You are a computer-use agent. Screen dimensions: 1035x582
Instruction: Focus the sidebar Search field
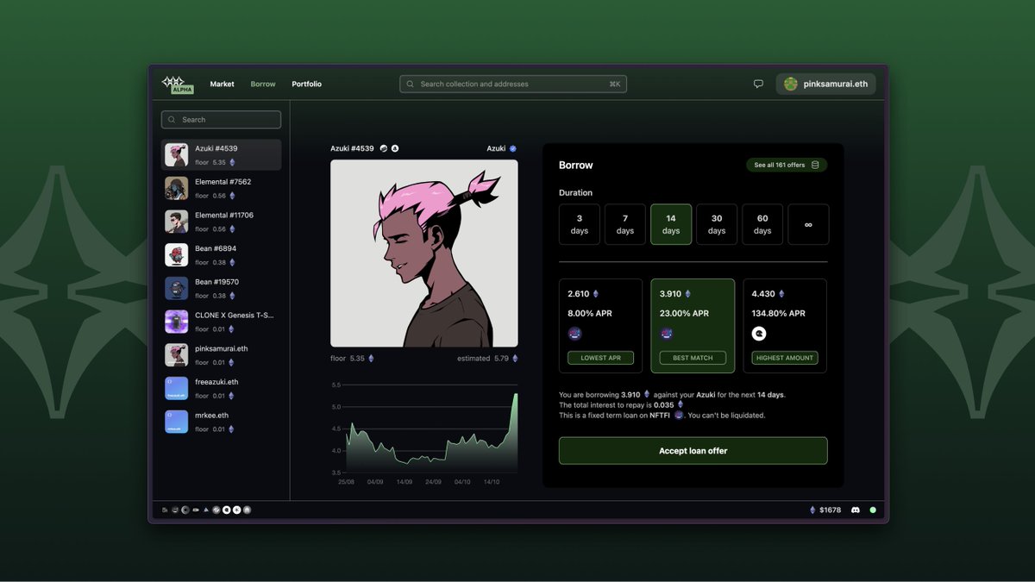[x=222, y=120]
